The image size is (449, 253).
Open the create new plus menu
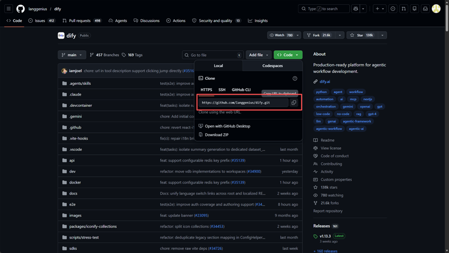tap(379, 9)
